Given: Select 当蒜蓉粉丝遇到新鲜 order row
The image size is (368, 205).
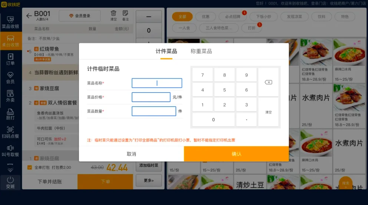Looking at the screenshot, I should [x=50, y=73].
